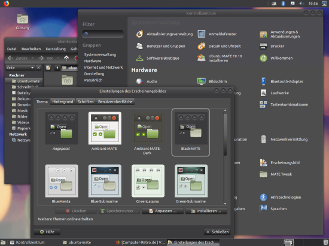The width and height of the screenshot is (329, 246).
Task: Click up-arrow parent folder icon in file manager
Action: (x=66, y=58)
